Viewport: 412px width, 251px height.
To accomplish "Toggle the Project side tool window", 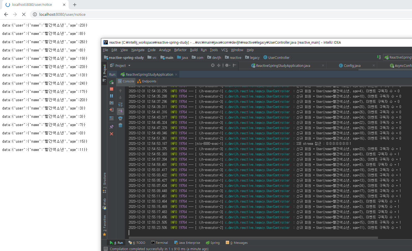I will pyautogui.click(x=105, y=73).
